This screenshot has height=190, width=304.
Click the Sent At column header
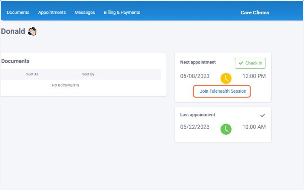32,74
